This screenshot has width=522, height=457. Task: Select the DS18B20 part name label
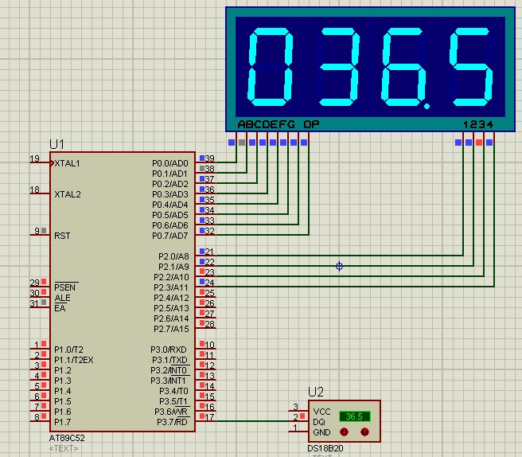[x=325, y=448]
